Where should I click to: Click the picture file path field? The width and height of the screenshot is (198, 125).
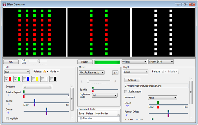click(x=156, y=85)
